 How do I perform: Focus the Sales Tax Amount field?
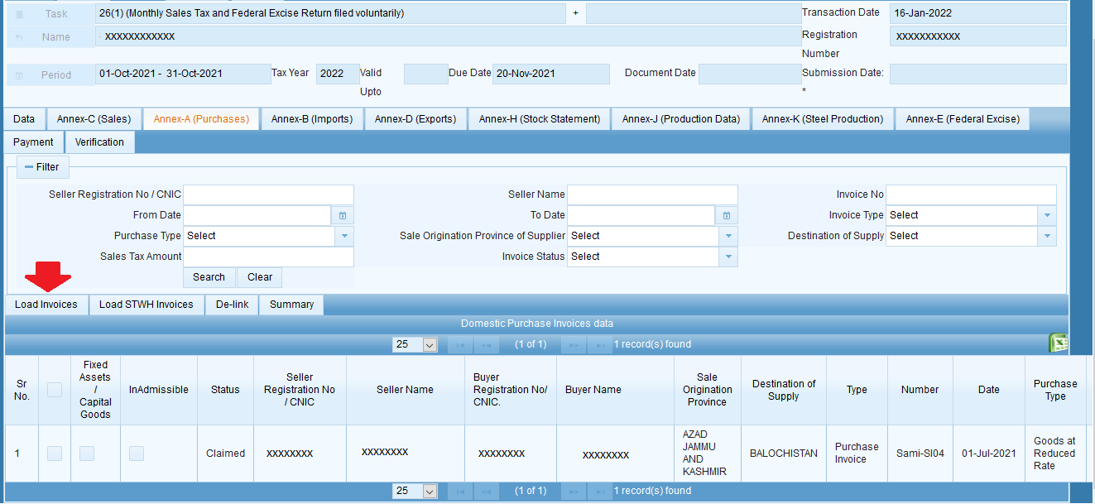point(268,257)
